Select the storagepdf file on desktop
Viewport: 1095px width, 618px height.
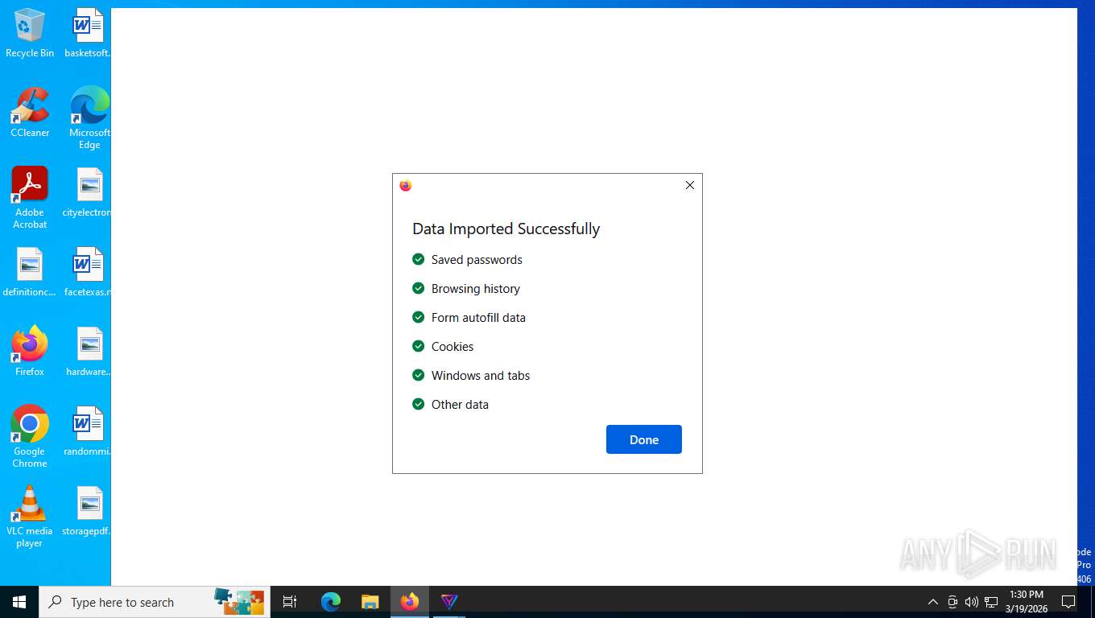[87, 511]
